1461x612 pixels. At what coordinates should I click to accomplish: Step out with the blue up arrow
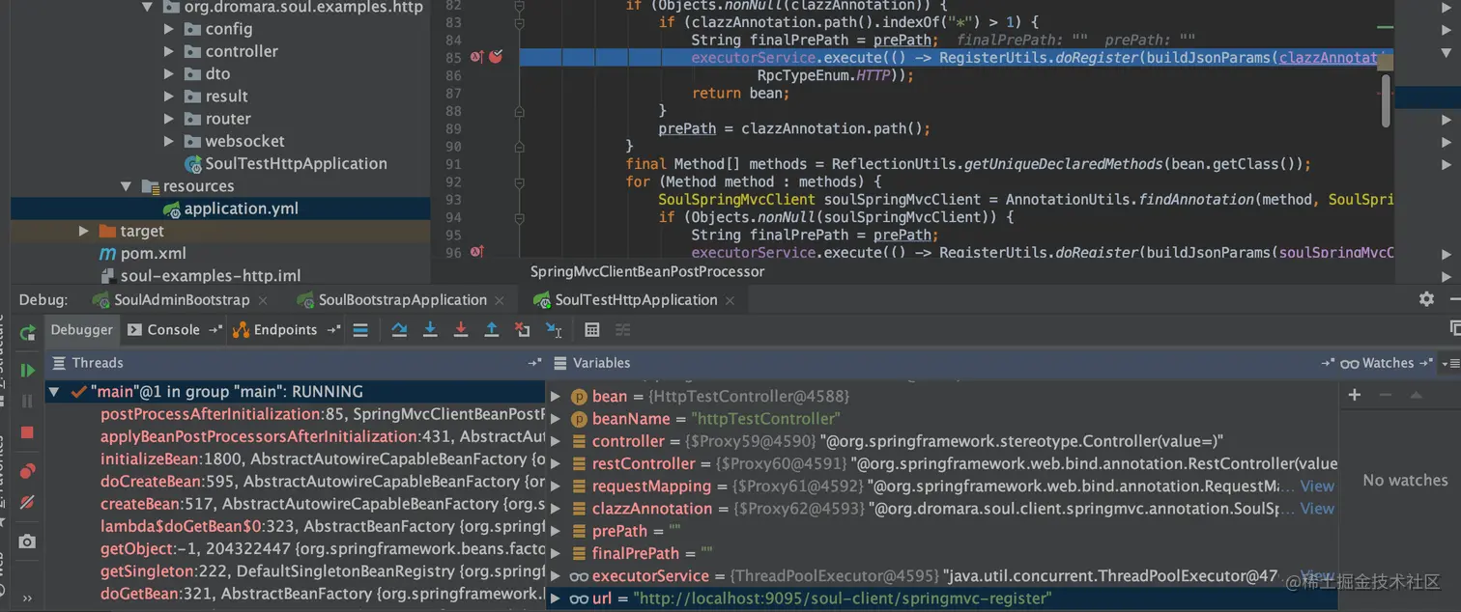[x=492, y=330]
